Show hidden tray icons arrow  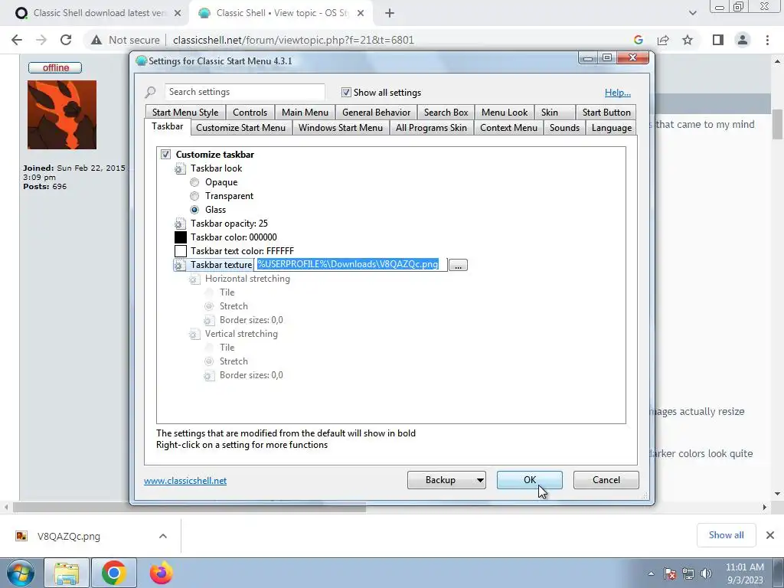[651, 573]
